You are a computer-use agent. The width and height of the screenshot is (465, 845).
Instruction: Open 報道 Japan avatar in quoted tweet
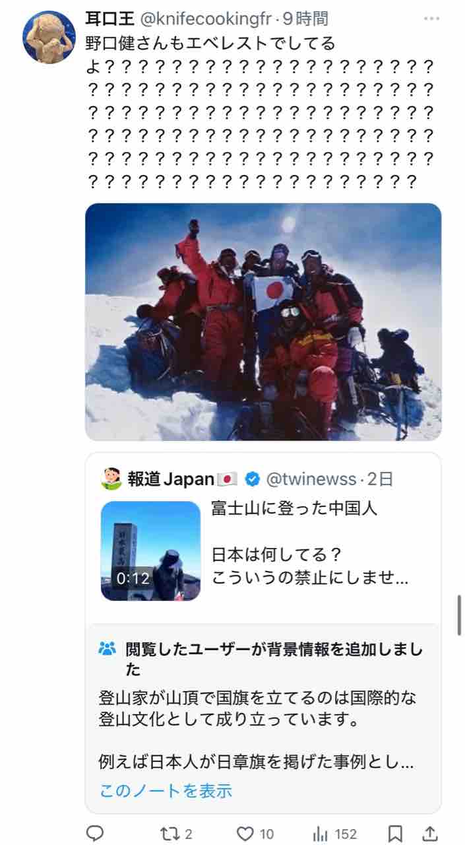coord(112,479)
